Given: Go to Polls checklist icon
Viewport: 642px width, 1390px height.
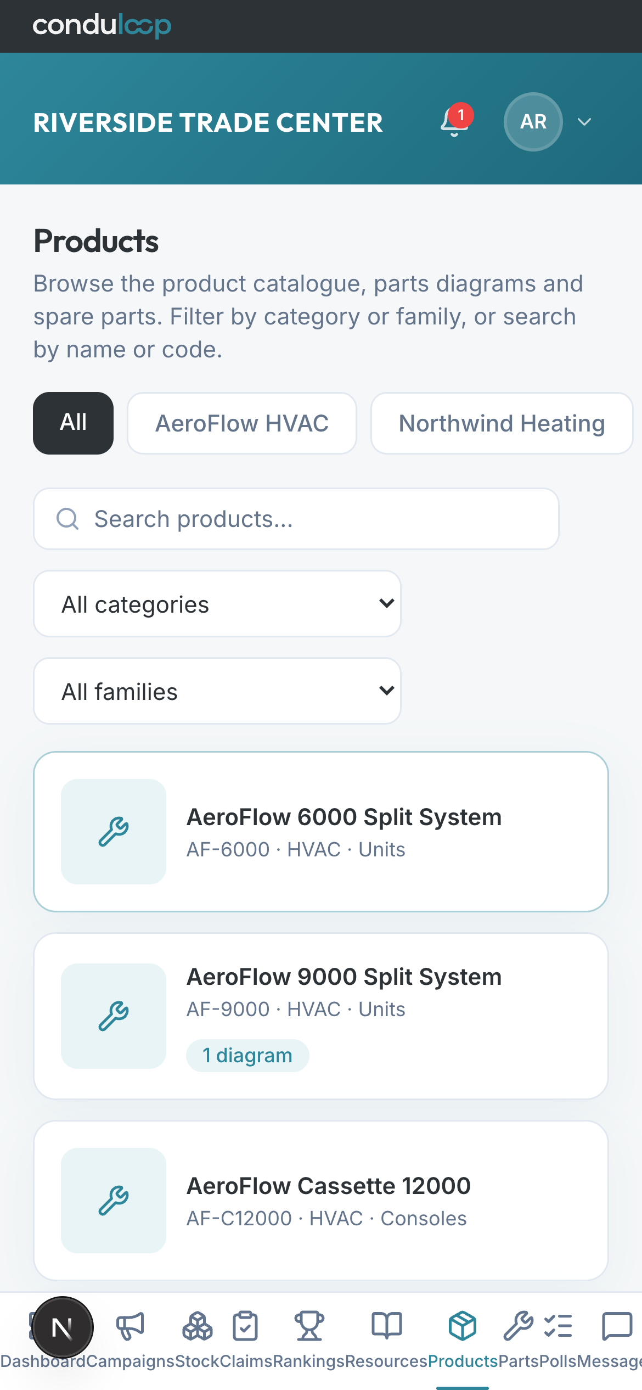Looking at the screenshot, I should 558,1326.
